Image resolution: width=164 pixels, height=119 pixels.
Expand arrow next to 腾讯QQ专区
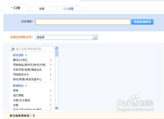pyautogui.click(x=51, y=60)
